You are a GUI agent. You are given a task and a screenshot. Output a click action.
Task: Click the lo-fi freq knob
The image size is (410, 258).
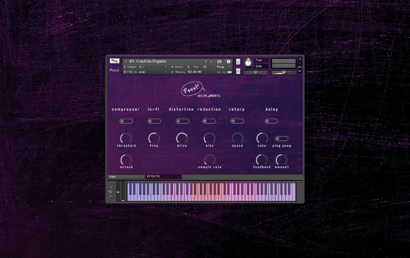[x=154, y=138]
